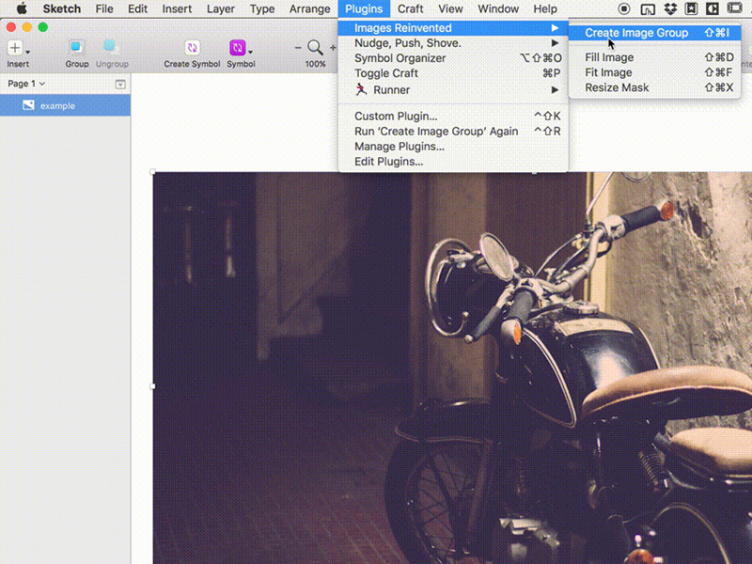Open the Apple menu
The image size is (752, 564).
[x=22, y=8]
